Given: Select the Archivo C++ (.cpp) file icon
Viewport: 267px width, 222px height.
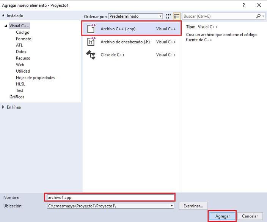Looking at the screenshot, I should pyautogui.click(x=91, y=29).
